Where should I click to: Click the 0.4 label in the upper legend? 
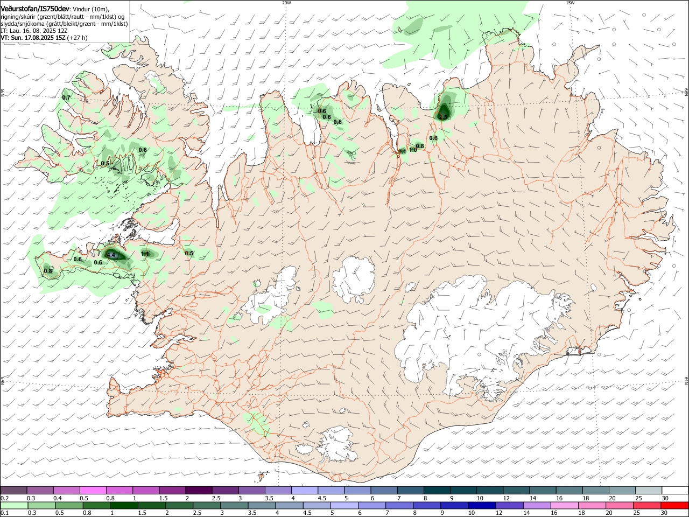58,498
